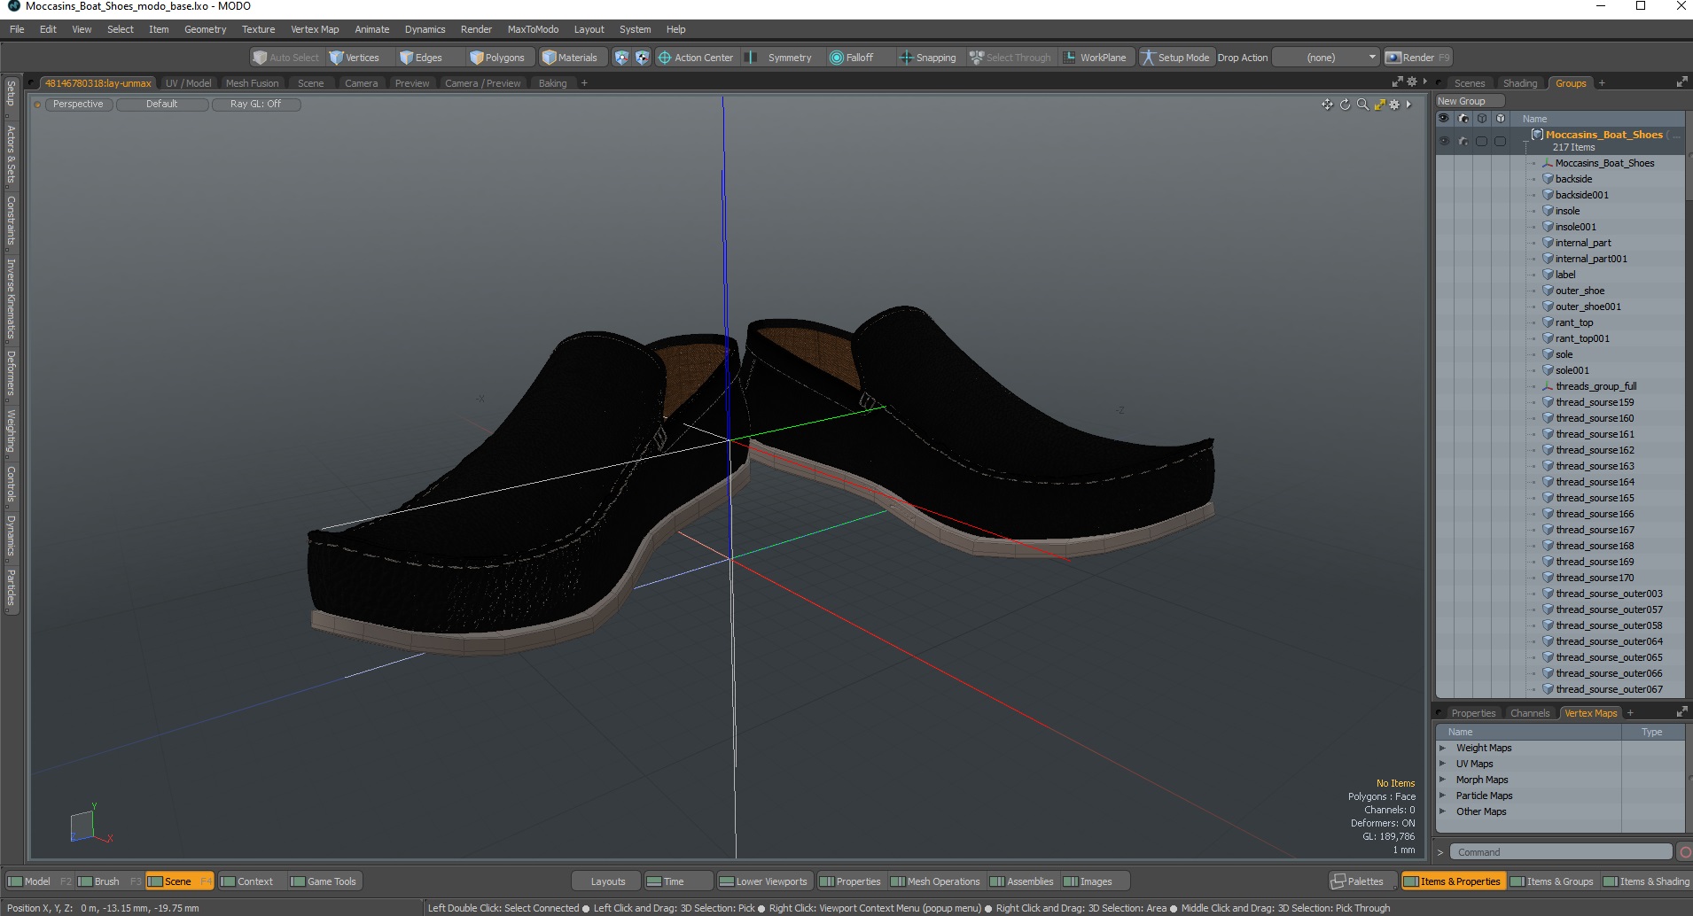Open the MaxToModo menu
Image resolution: width=1693 pixels, height=916 pixels.
point(533,29)
